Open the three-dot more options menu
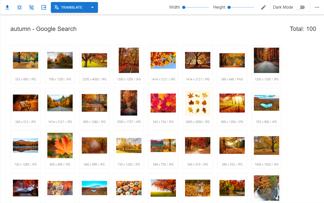This screenshot has height=203, width=324. tap(317, 7)
